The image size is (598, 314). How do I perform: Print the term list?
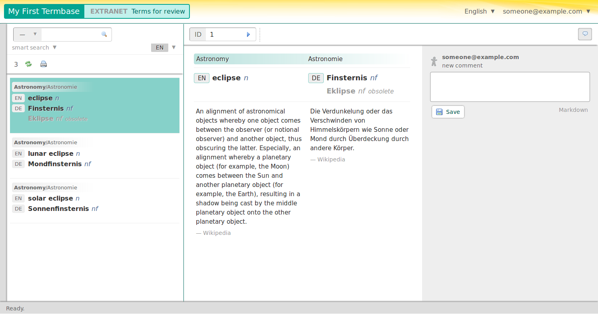[x=43, y=64]
